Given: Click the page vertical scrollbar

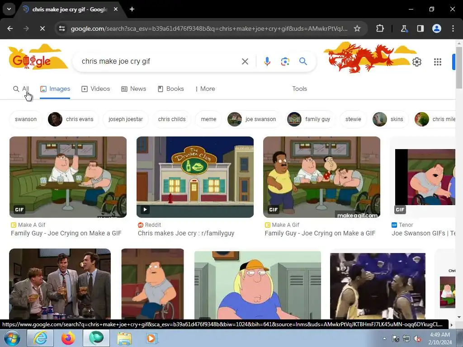Looking at the screenshot, I should pyautogui.click(x=459, y=68).
